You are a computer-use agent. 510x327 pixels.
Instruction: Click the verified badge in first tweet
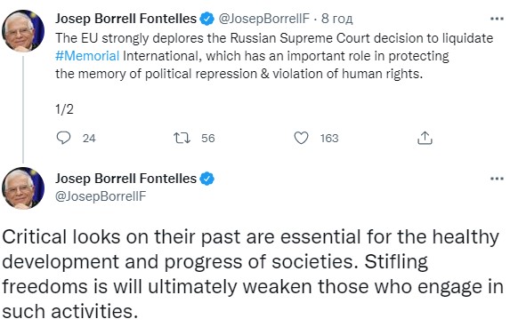206,19
